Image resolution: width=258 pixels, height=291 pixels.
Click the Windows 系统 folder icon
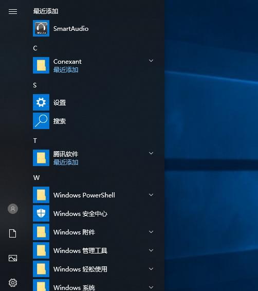(x=41, y=285)
